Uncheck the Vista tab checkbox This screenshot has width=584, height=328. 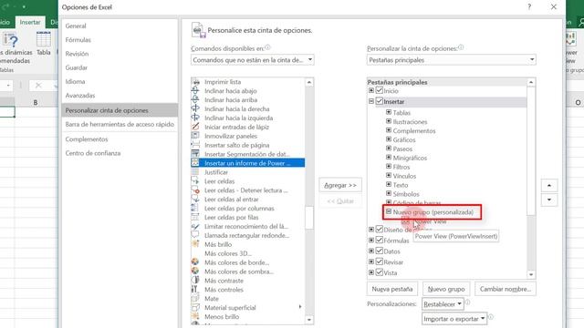coord(380,272)
